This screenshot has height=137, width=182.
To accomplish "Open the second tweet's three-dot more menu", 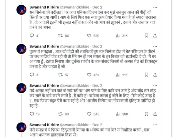I will pos(155,46).
